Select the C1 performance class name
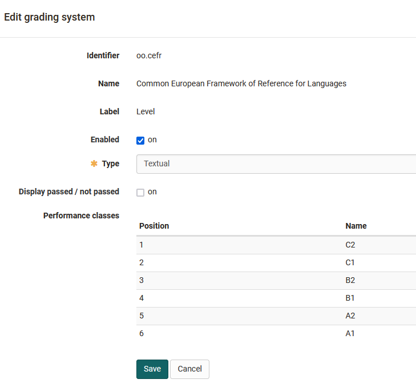Screen dimensions: 416x387 click(x=350, y=263)
